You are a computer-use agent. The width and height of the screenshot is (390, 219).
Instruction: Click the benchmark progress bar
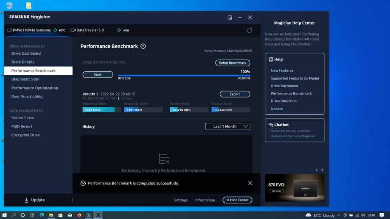[184, 75]
